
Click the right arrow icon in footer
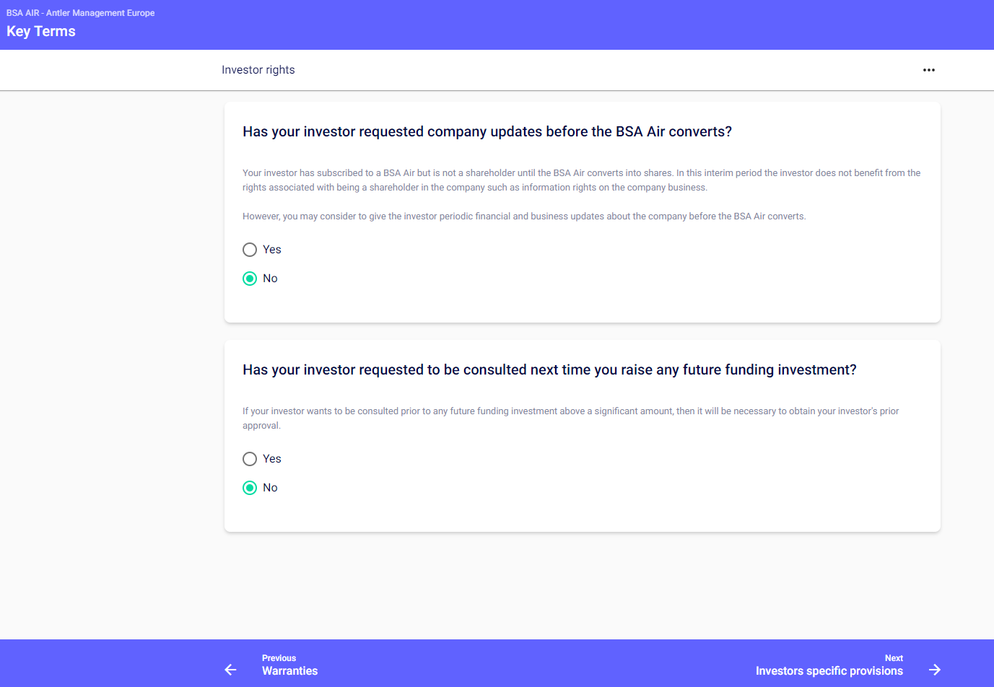[935, 670]
